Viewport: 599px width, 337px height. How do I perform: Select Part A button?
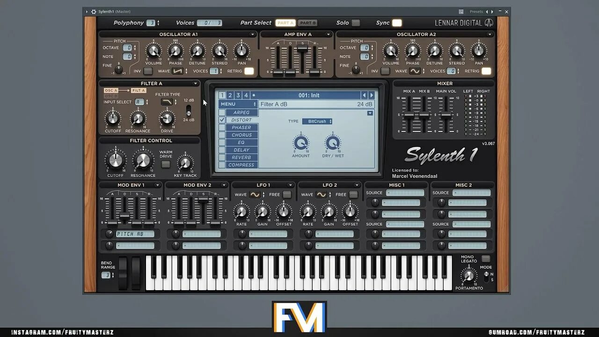tap(285, 23)
